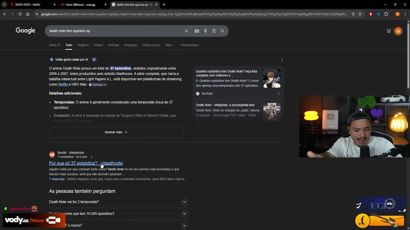Open Chrome profile avatar in toolbar
Screen dimensions: 410x230
click(x=398, y=14)
